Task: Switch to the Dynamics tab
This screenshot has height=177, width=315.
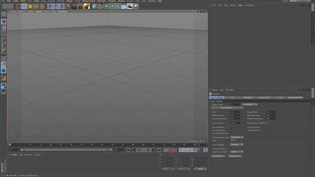Action: coord(248,97)
